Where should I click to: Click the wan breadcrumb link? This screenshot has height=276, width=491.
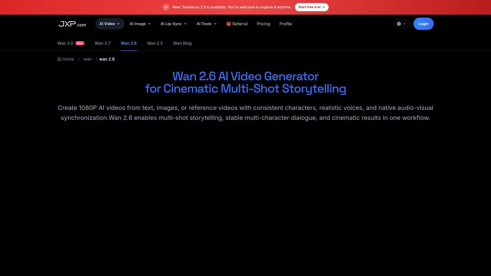click(x=87, y=59)
